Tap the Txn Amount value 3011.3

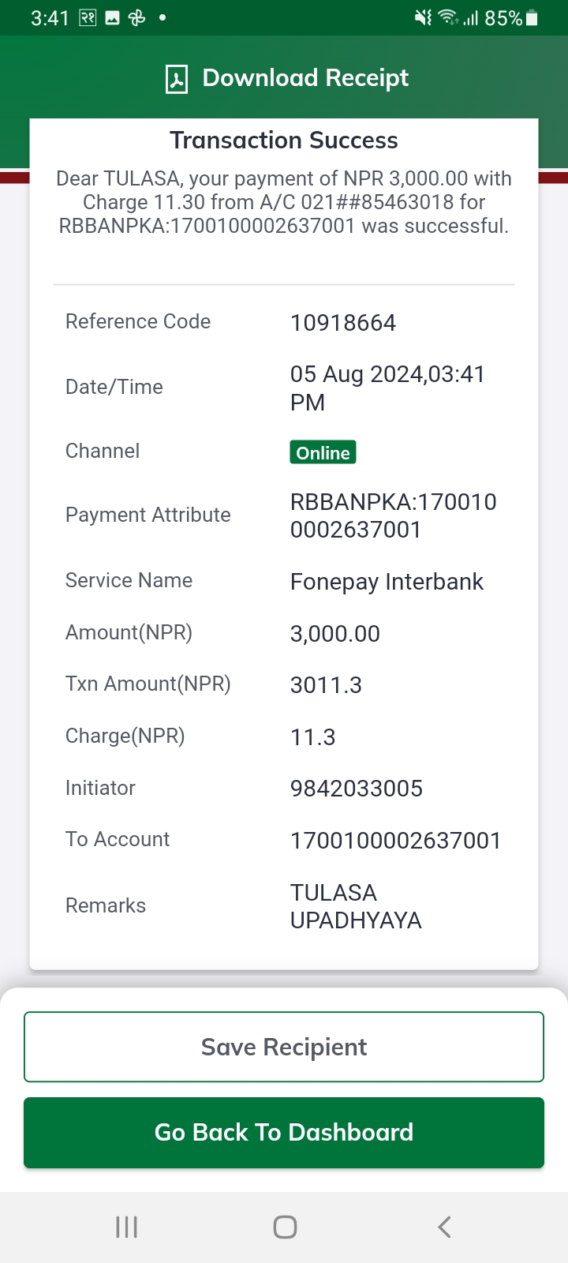[x=326, y=685]
